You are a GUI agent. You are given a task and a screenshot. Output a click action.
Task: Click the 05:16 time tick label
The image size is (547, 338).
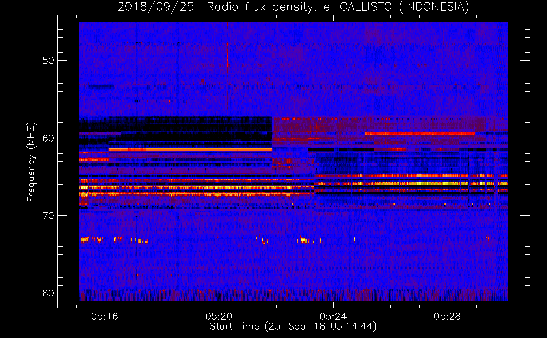coord(105,316)
